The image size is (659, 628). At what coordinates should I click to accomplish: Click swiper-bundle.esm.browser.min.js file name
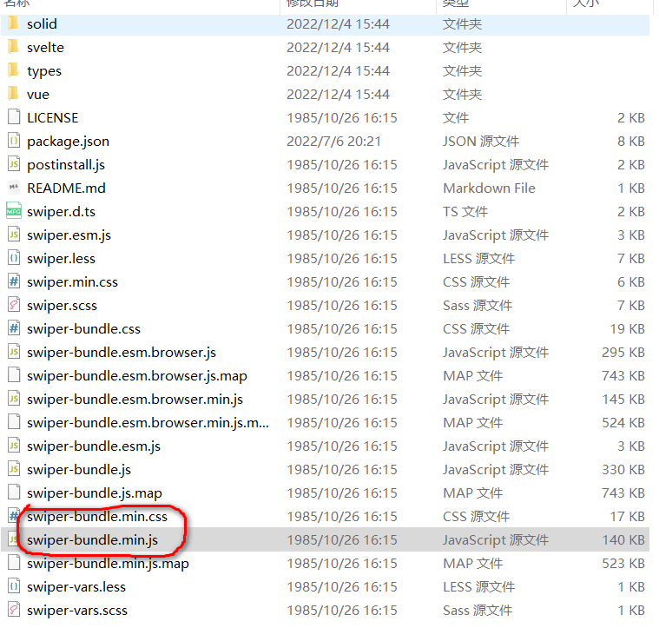pyautogui.click(x=135, y=400)
